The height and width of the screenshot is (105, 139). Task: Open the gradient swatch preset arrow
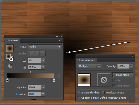[x=15, y=48]
